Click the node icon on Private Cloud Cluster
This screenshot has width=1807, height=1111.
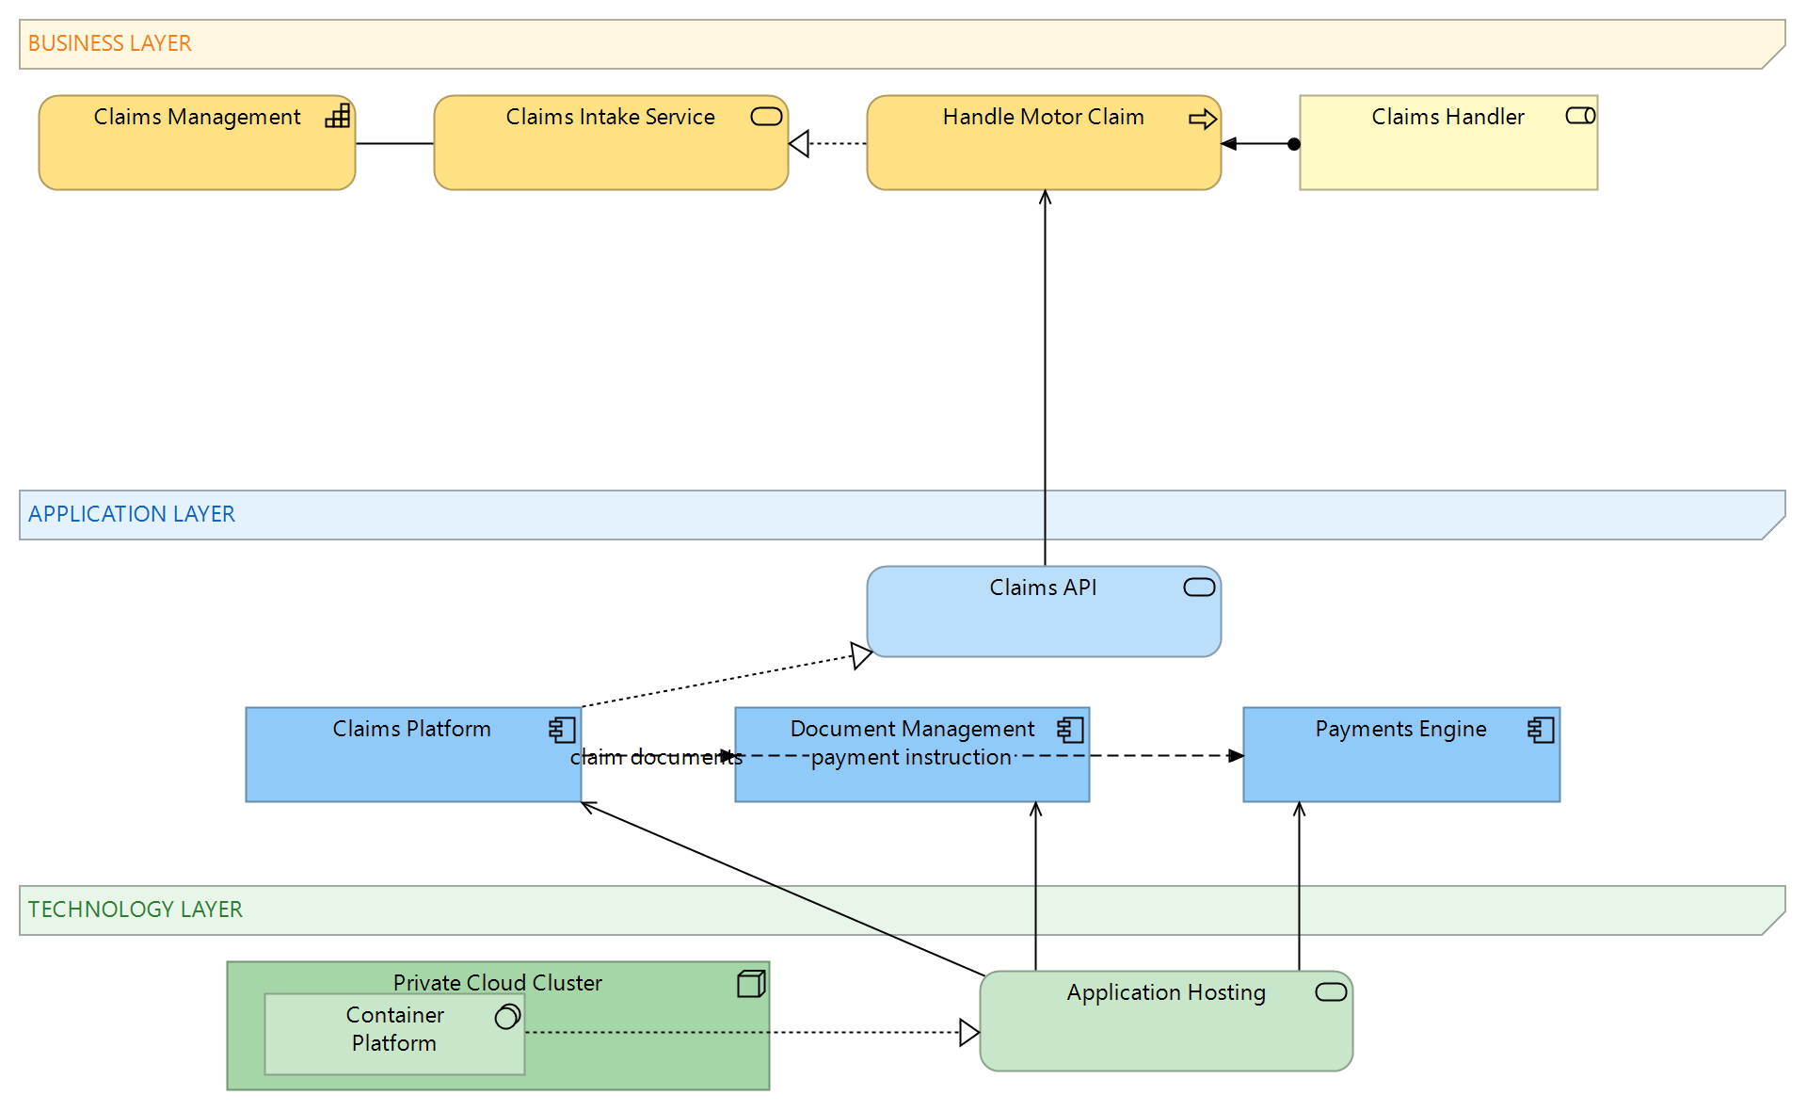point(751,984)
